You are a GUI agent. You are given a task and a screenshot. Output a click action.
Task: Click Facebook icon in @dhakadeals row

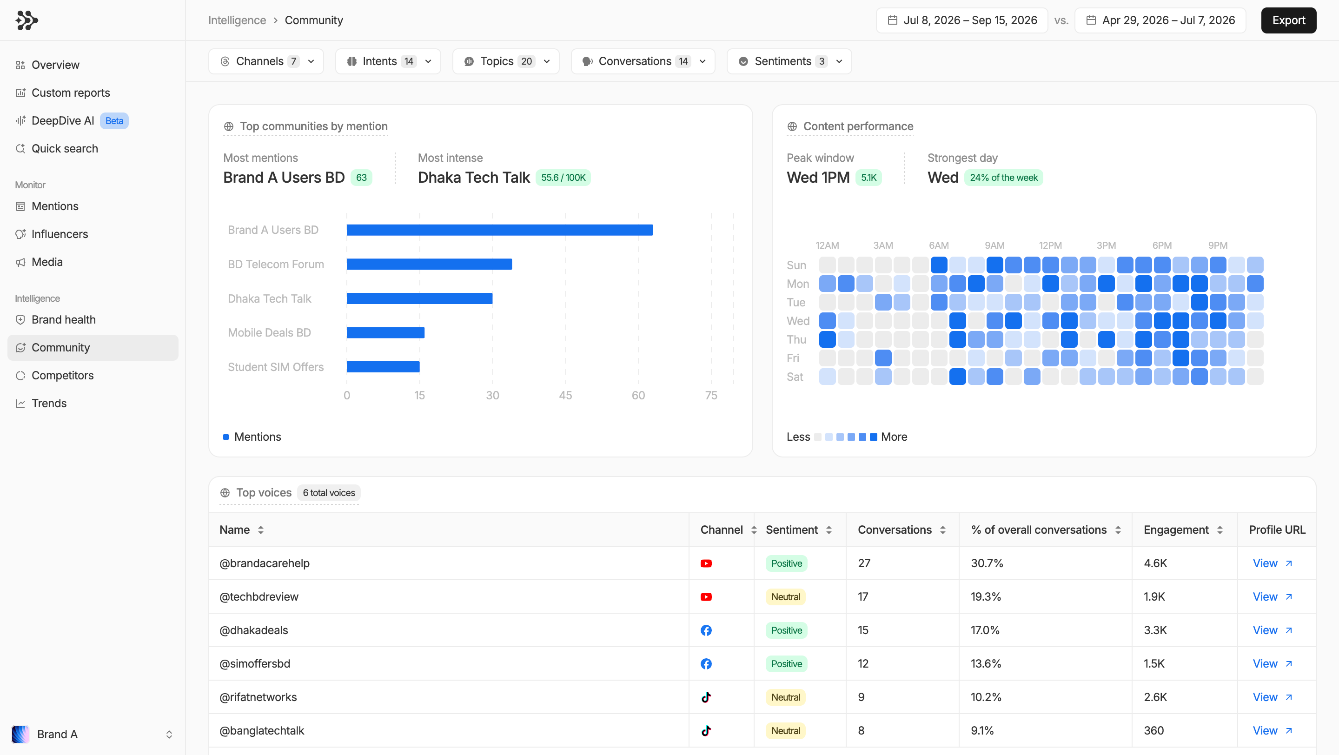click(706, 630)
